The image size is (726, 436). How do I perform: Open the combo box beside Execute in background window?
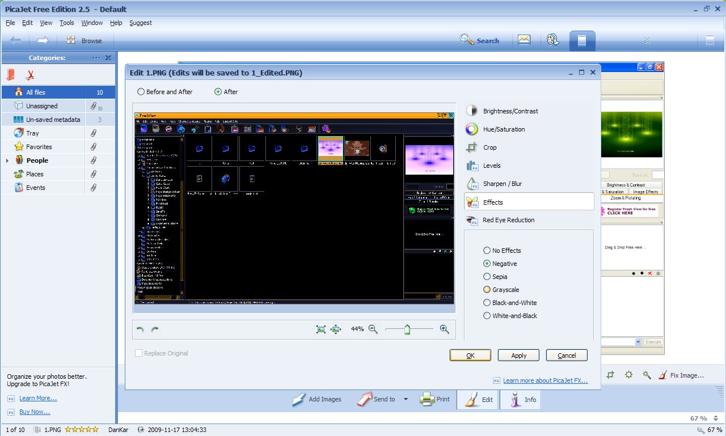click(x=638, y=342)
